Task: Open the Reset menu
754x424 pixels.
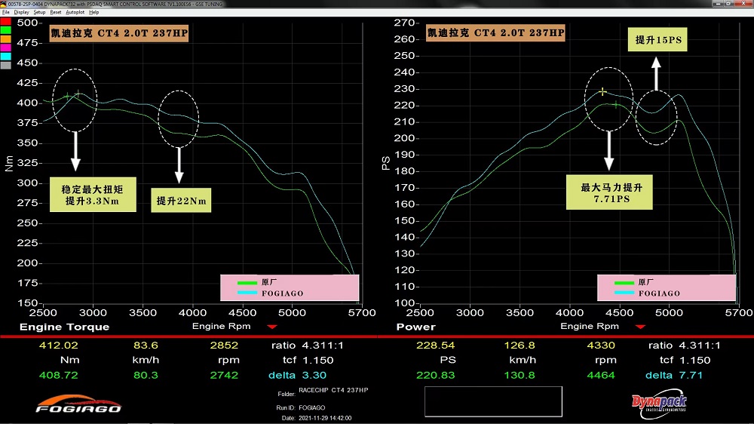Action: click(x=56, y=12)
